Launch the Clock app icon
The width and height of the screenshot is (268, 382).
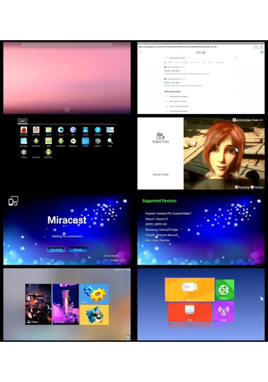point(73,130)
